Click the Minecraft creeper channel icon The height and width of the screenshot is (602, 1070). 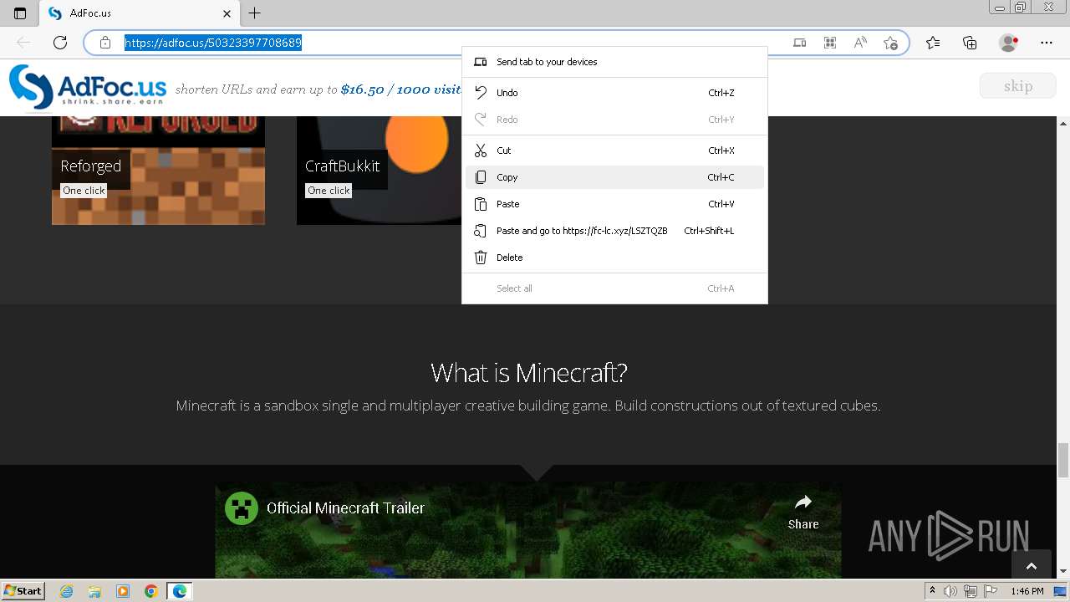[x=242, y=508]
